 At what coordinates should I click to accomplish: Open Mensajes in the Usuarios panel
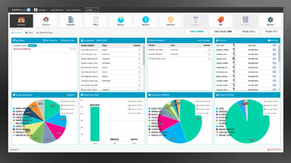pyautogui.click(x=273, y=40)
